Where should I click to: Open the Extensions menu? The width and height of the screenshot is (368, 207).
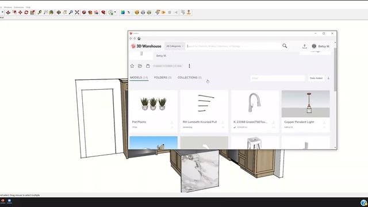pos(18,7)
